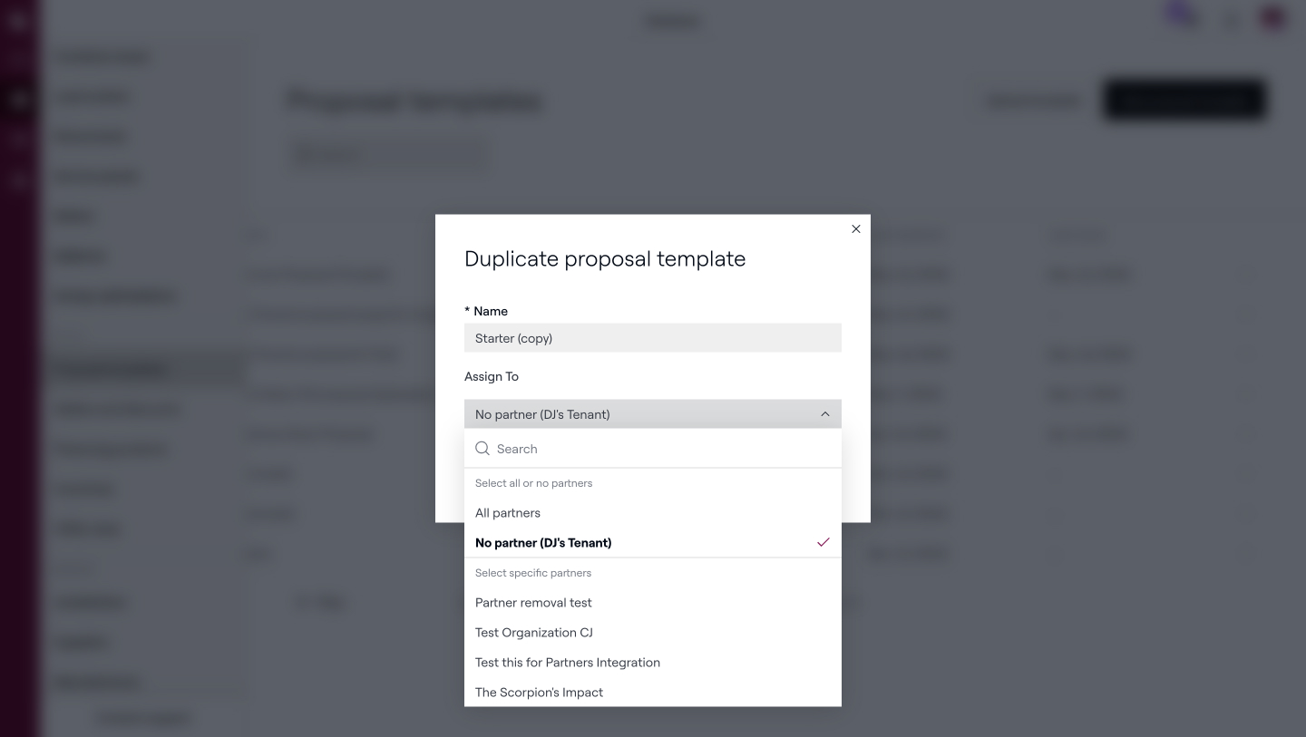Image resolution: width=1306 pixels, height=737 pixels.
Task: Click the filter field below page heading
Action: [x=388, y=155]
